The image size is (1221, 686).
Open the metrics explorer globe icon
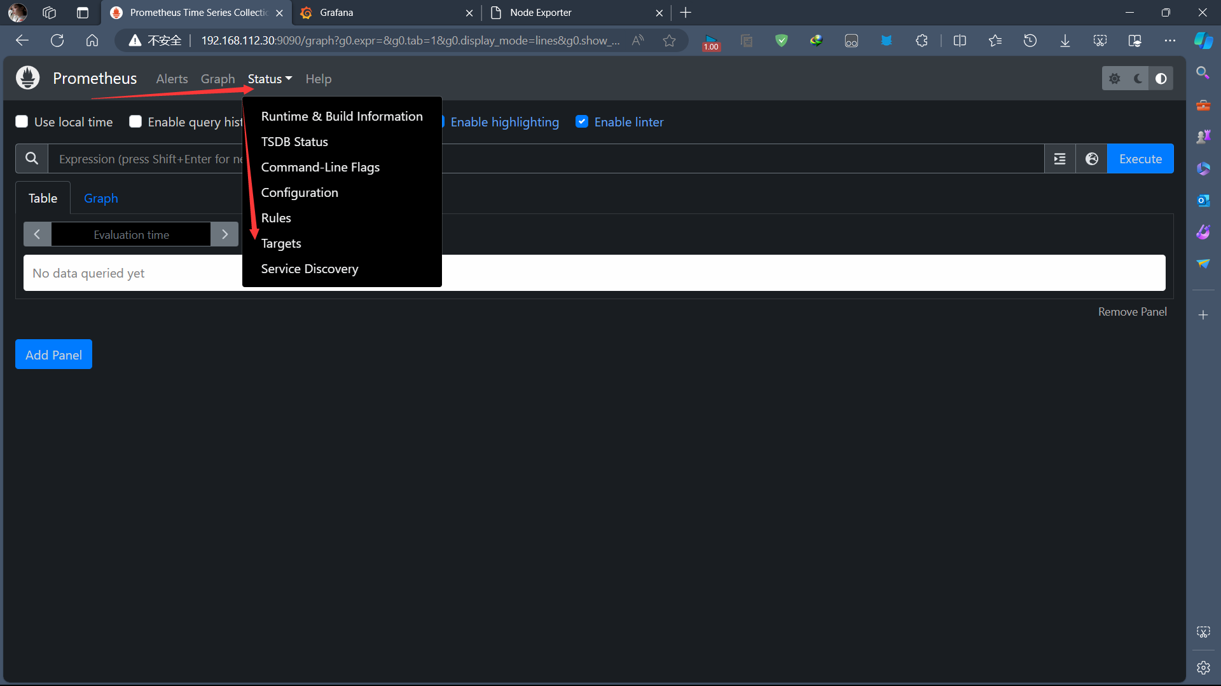(x=1091, y=158)
